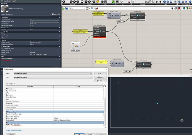
Task: Open the Type value list dropdown arrow on the canvas
Action: (129, 71)
